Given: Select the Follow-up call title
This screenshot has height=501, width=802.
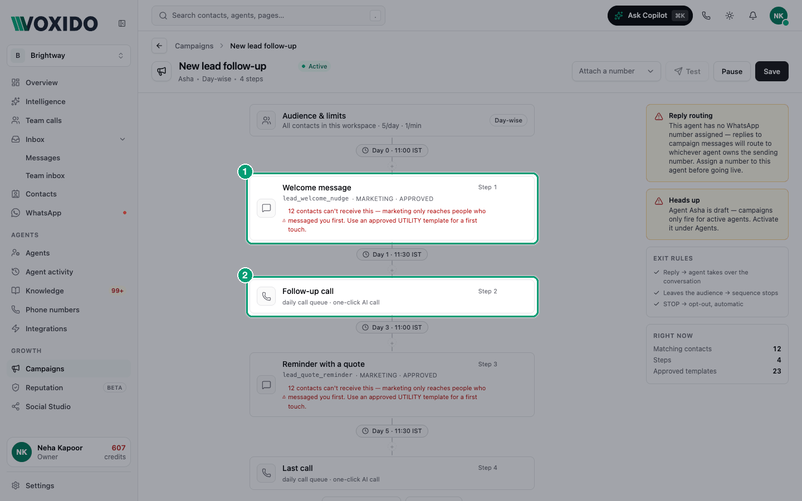Looking at the screenshot, I should 308,291.
